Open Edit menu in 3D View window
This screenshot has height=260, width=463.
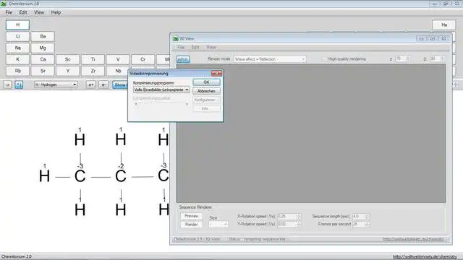point(195,47)
